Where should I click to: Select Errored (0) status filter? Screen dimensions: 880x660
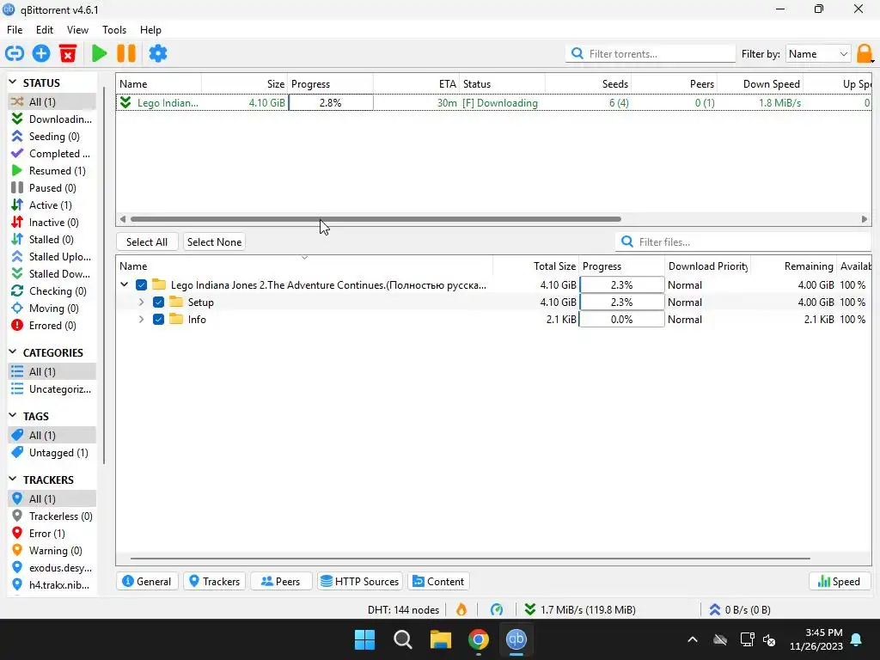pos(52,326)
